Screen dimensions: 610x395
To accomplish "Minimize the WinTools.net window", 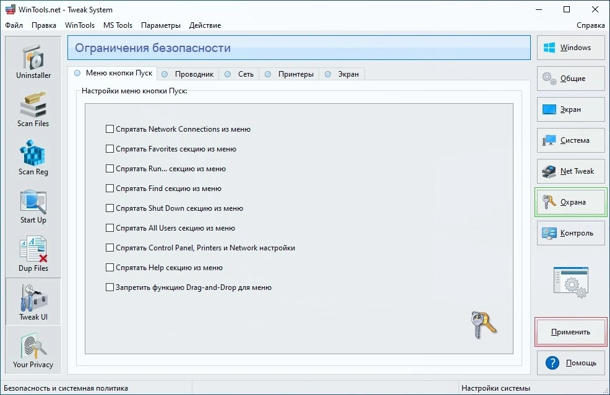I will (539, 10).
